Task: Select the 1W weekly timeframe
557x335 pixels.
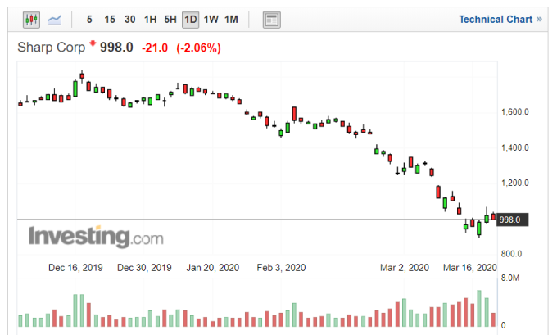Action: 211,20
